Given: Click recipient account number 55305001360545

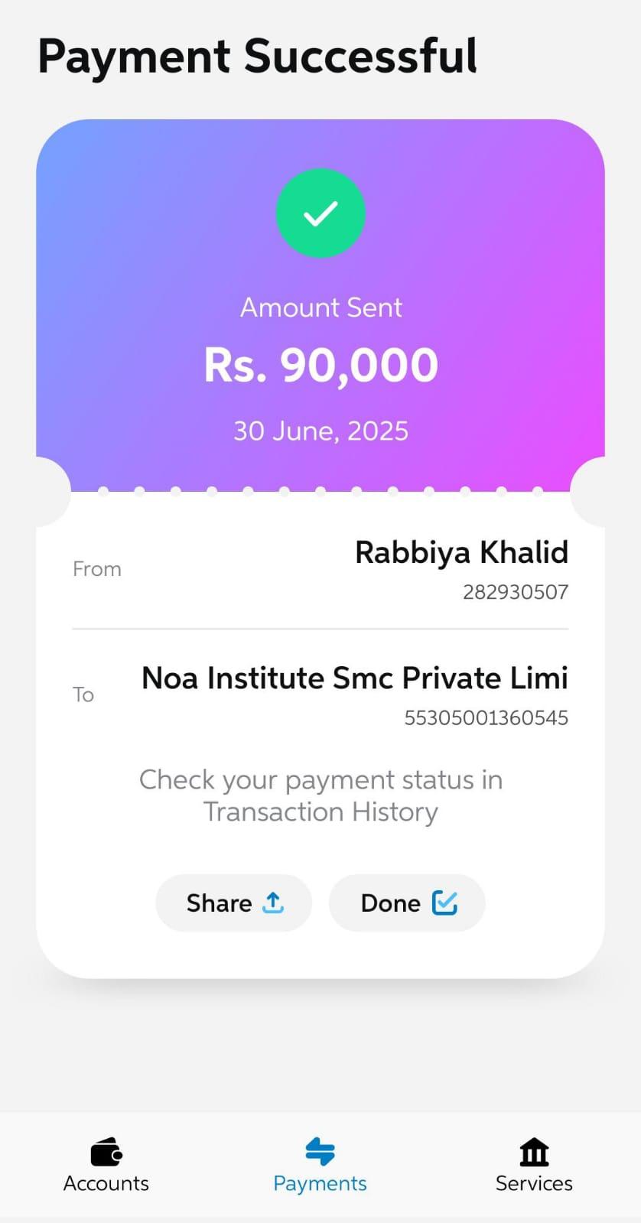Looking at the screenshot, I should click(x=486, y=718).
